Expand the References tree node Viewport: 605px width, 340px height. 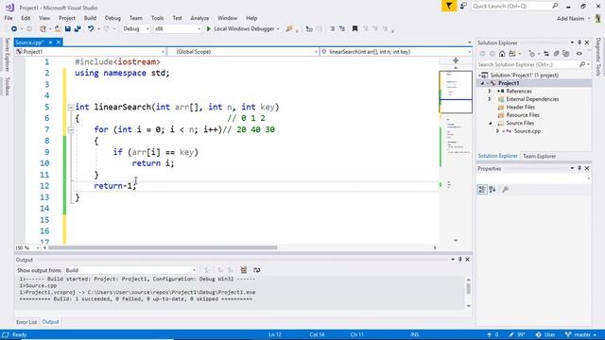(x=490, y=91)
